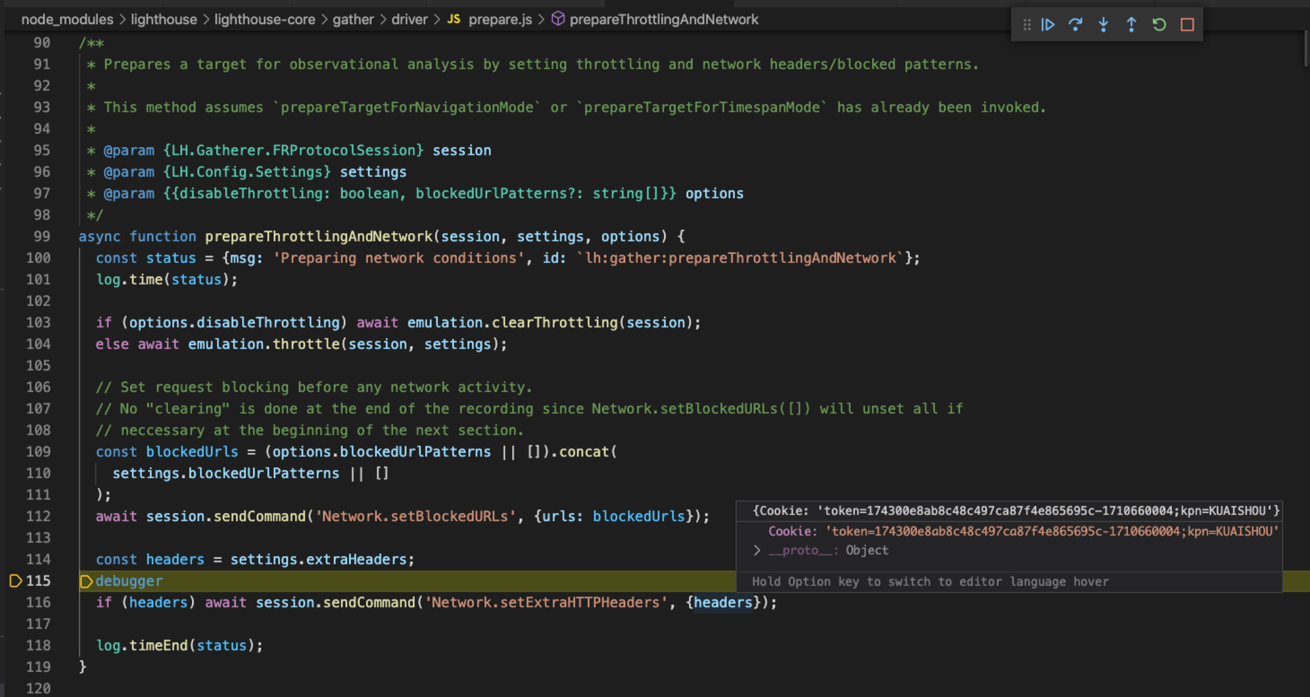The height and width of the screenshot is (697, 1310).
Task: Click the Step Over debug icon
Action: [1075, 24]
